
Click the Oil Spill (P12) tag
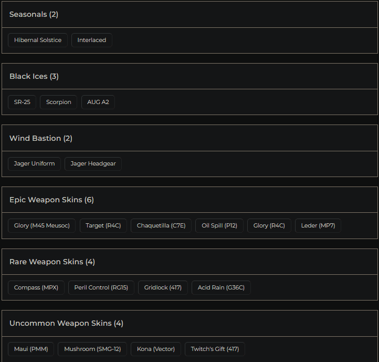click(219, 226)
